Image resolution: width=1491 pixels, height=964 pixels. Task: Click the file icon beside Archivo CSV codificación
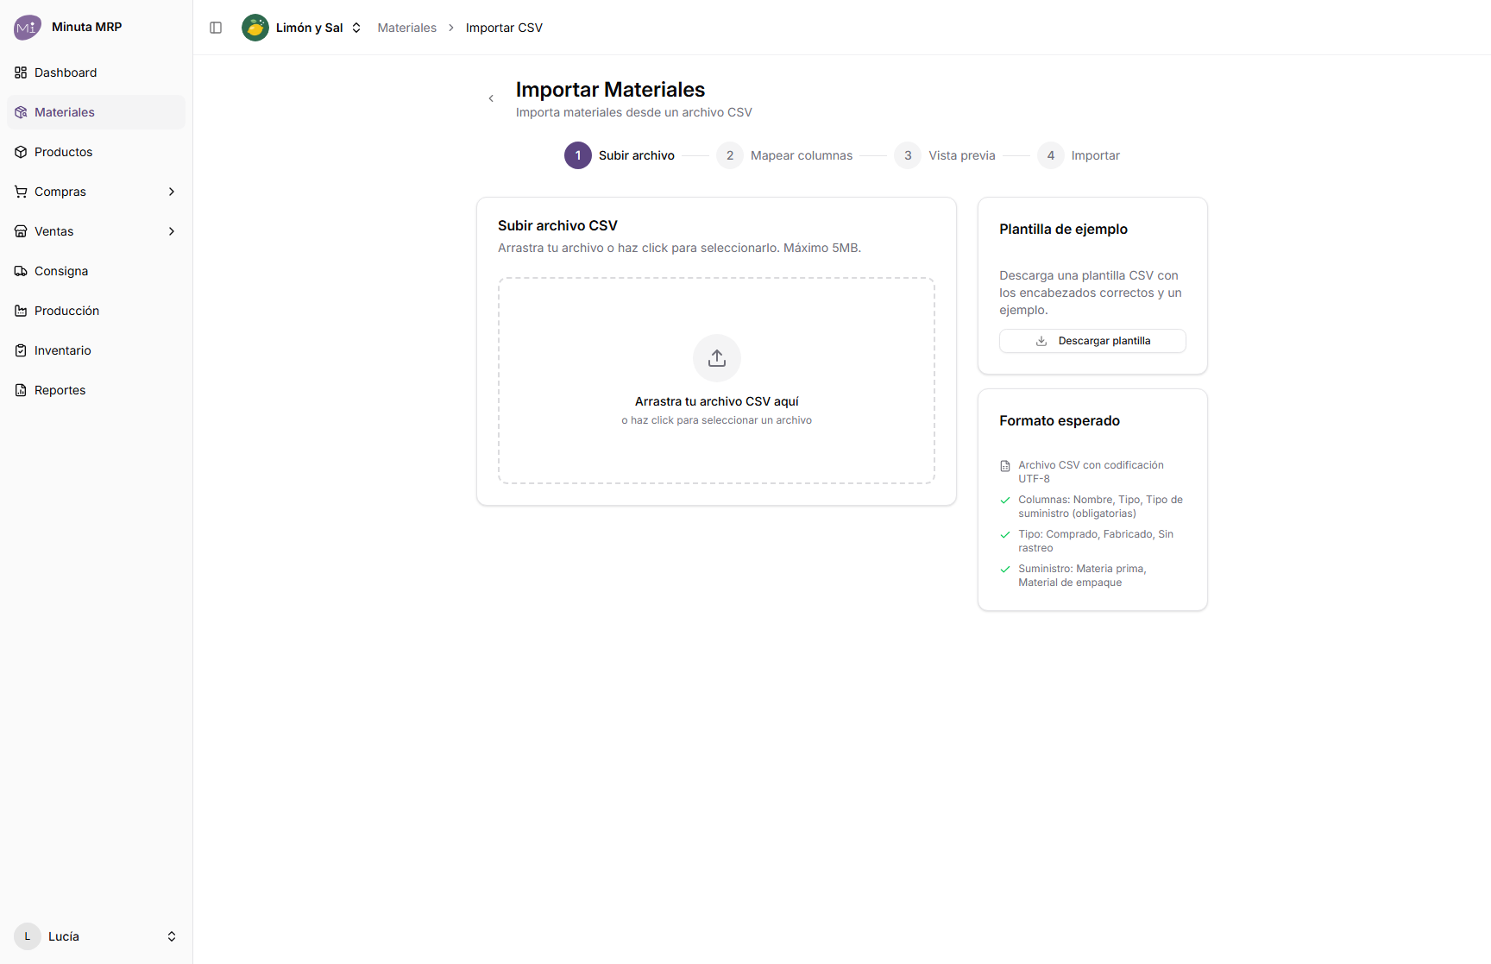tap(1005, 466)
